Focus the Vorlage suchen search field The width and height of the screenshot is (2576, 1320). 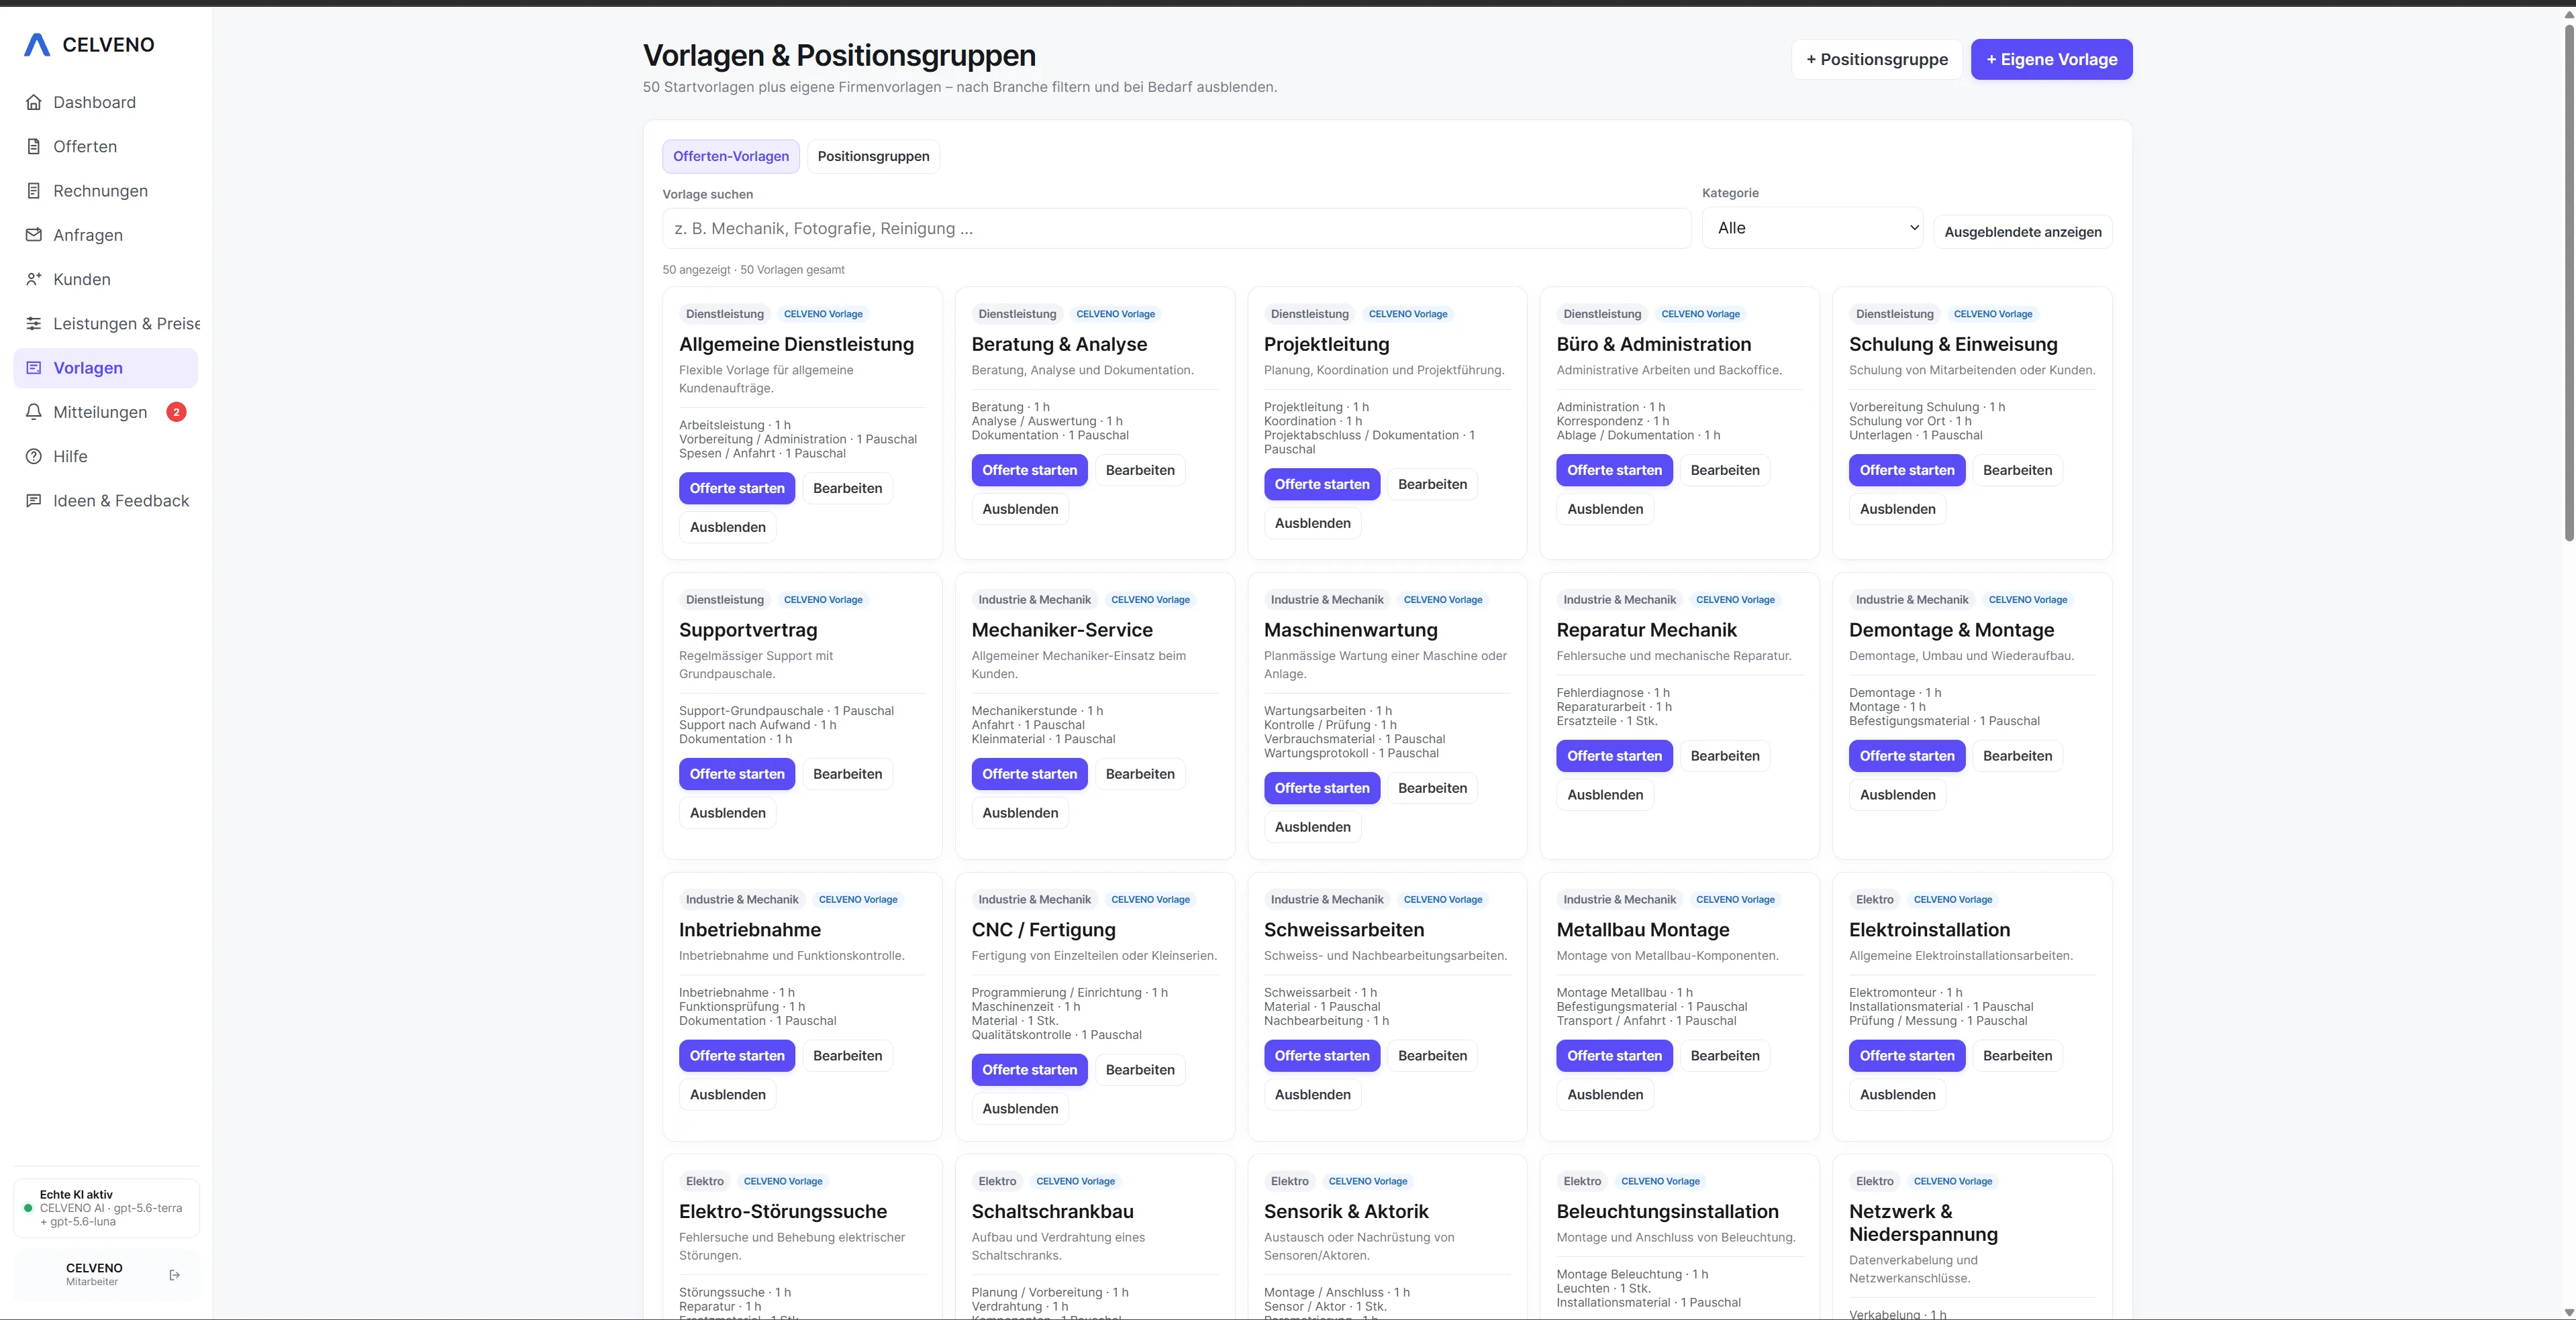[1176, 229]
